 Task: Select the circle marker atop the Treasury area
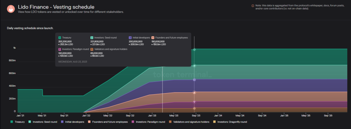click(194, 50)
